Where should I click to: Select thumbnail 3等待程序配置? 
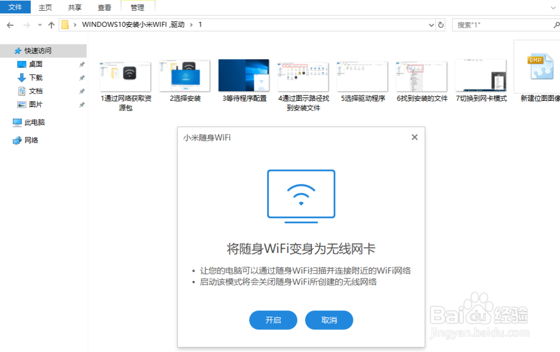point(244,76)
